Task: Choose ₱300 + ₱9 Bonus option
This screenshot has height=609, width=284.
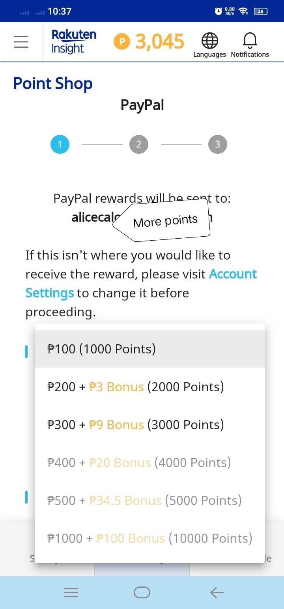Action: point(150,424)
